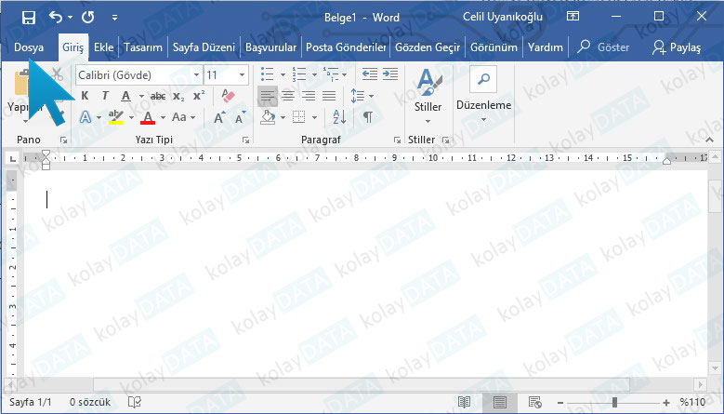This screenshot has width=724, height=414.
Task: Click the zoom slider handle
Action: [614, 403]
